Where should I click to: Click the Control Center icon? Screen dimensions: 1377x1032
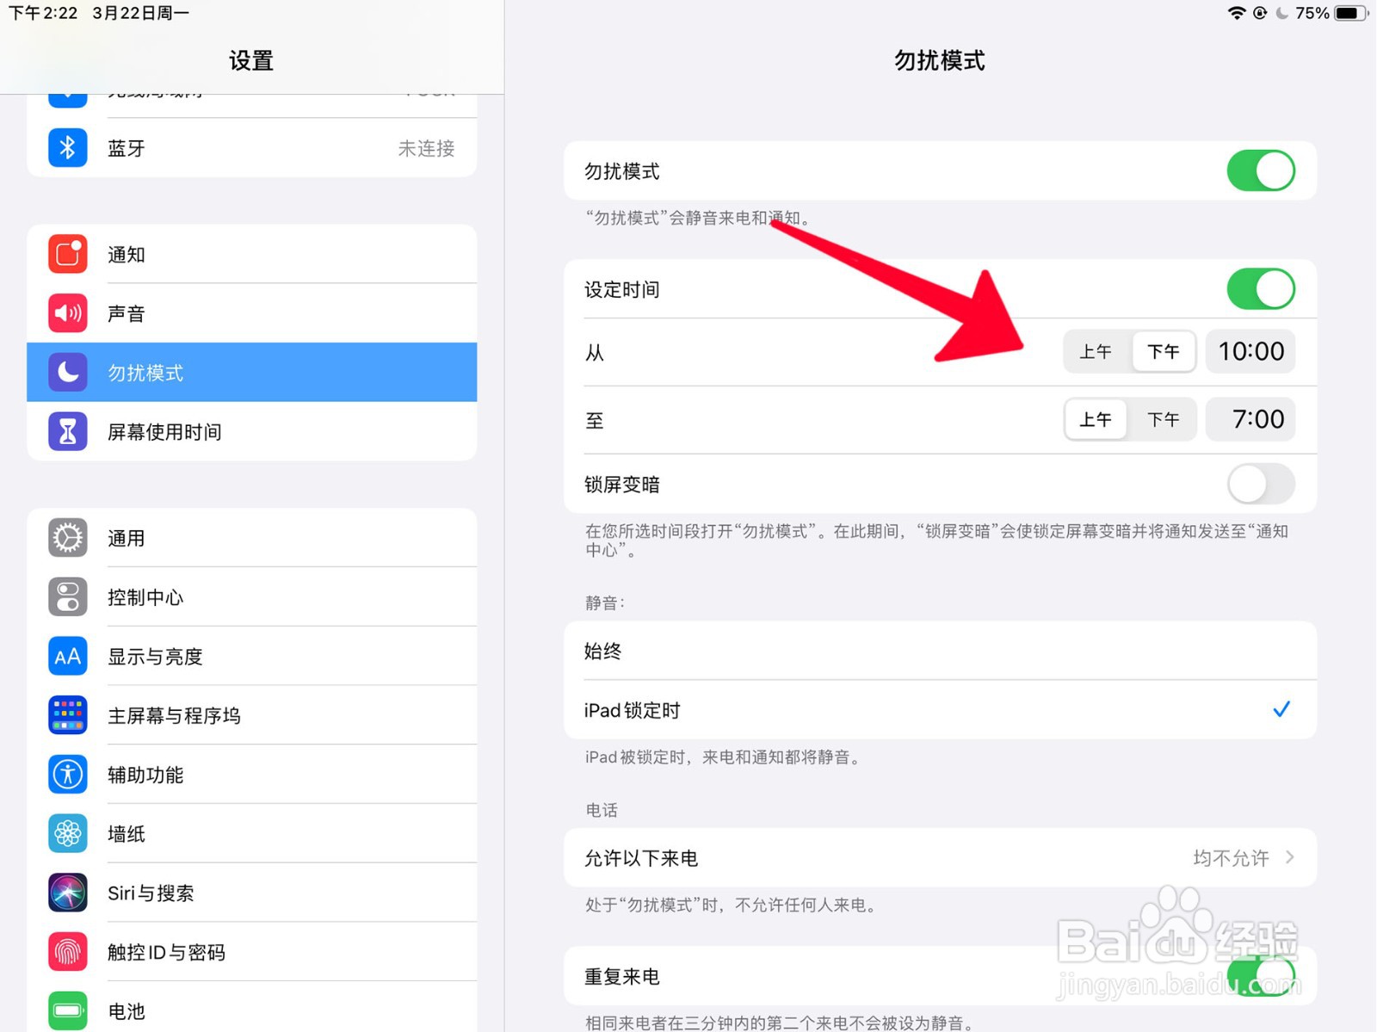pyautogui.click(x=67, y=596)
